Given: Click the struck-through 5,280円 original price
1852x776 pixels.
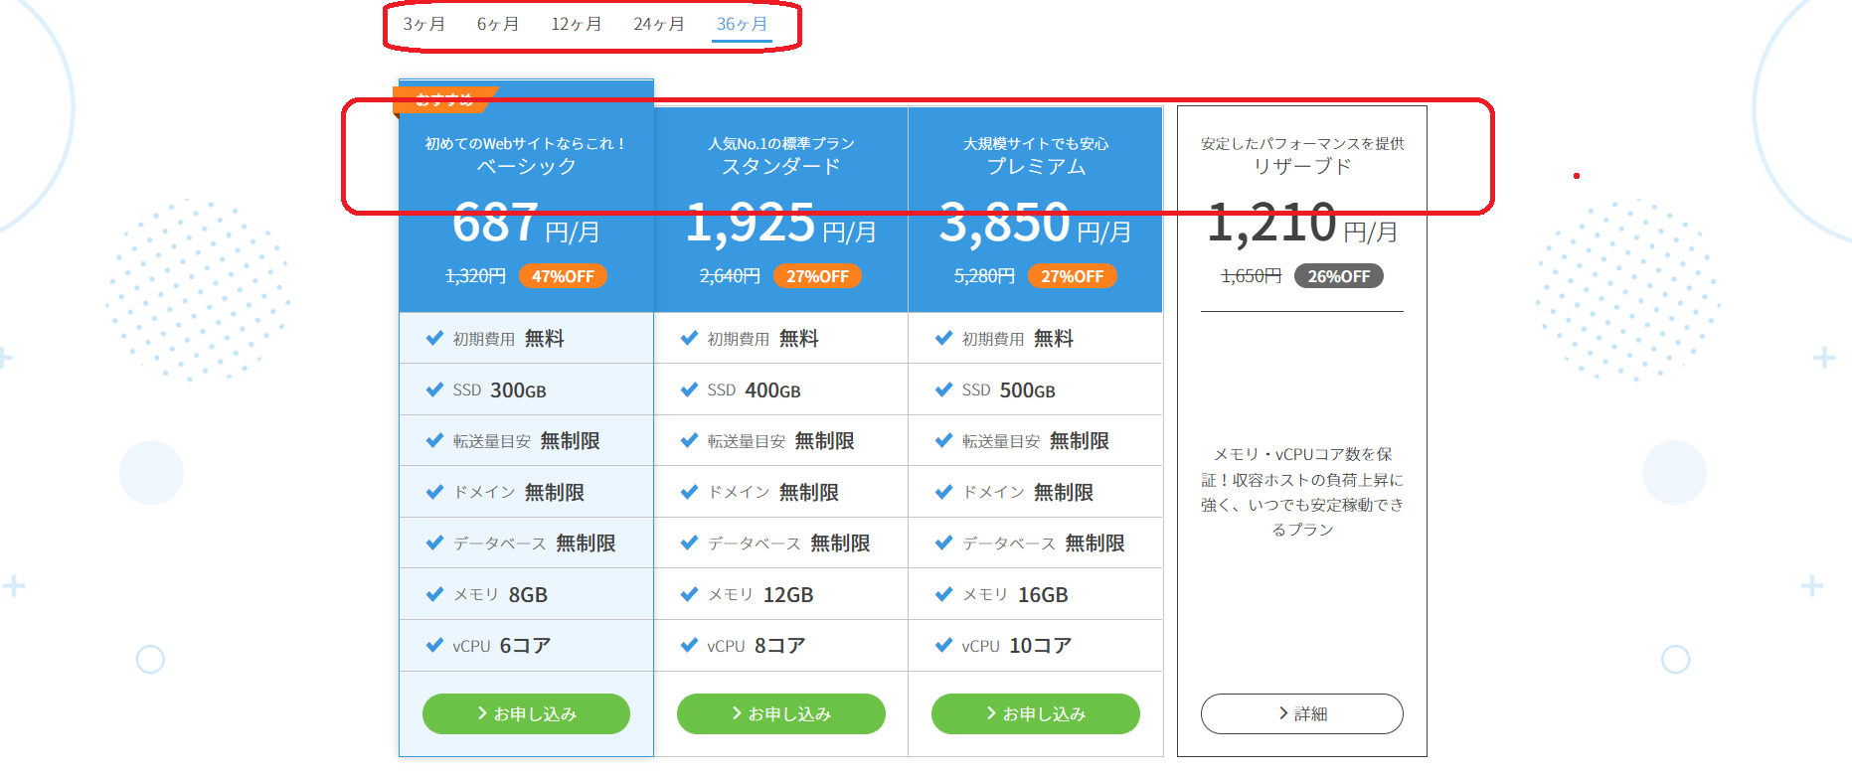Looking at the screenshot, I should [984, 276].
